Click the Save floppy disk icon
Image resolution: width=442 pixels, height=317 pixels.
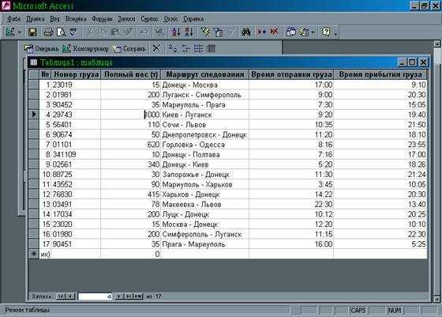coord(32,32)
